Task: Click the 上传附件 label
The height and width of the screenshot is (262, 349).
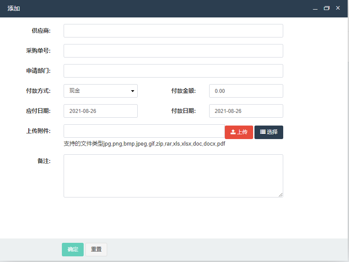Action: point(38,131)
